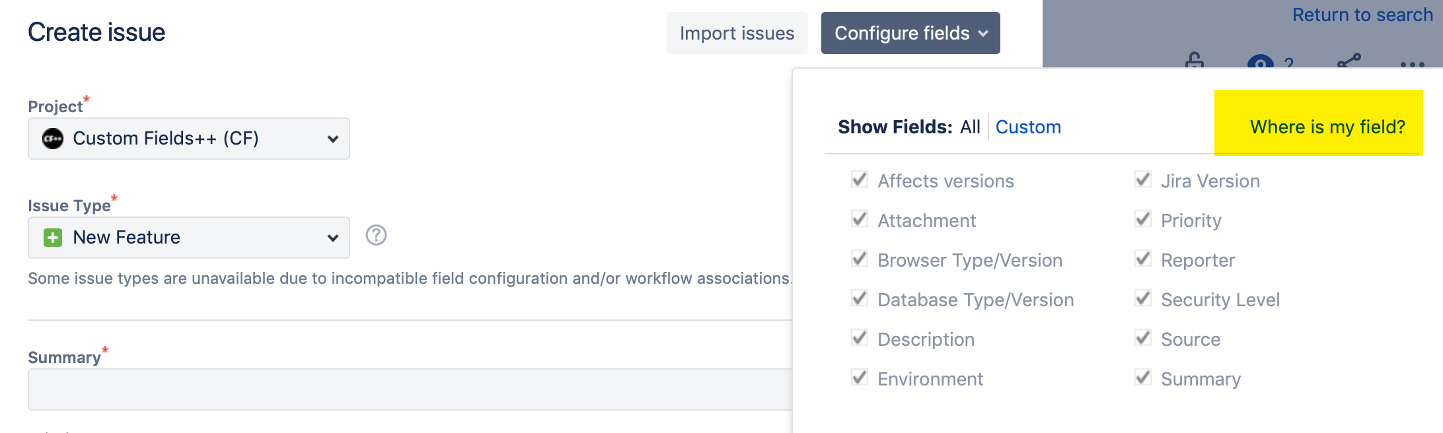Click the Custom Fields++ project avatar icon
This screenshot has height=433, width=1443.
coord(55,138)
